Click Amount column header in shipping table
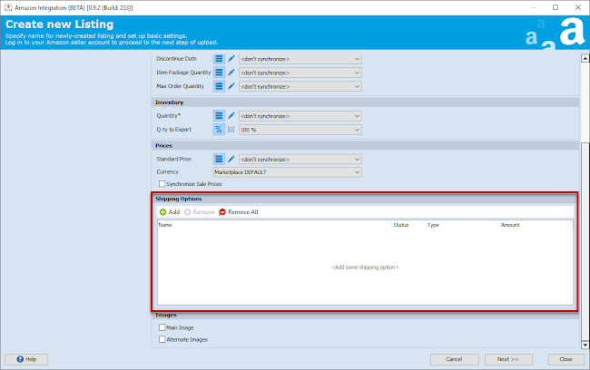 click(x=536, y=225)
